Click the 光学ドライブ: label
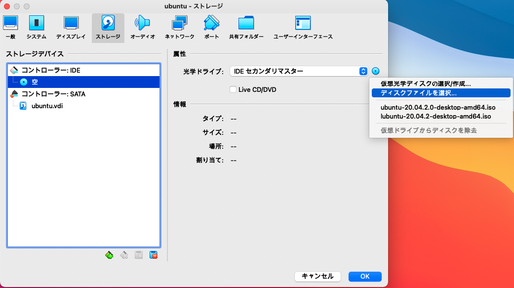This screenshot has width=514, height=288. [203, 72]
